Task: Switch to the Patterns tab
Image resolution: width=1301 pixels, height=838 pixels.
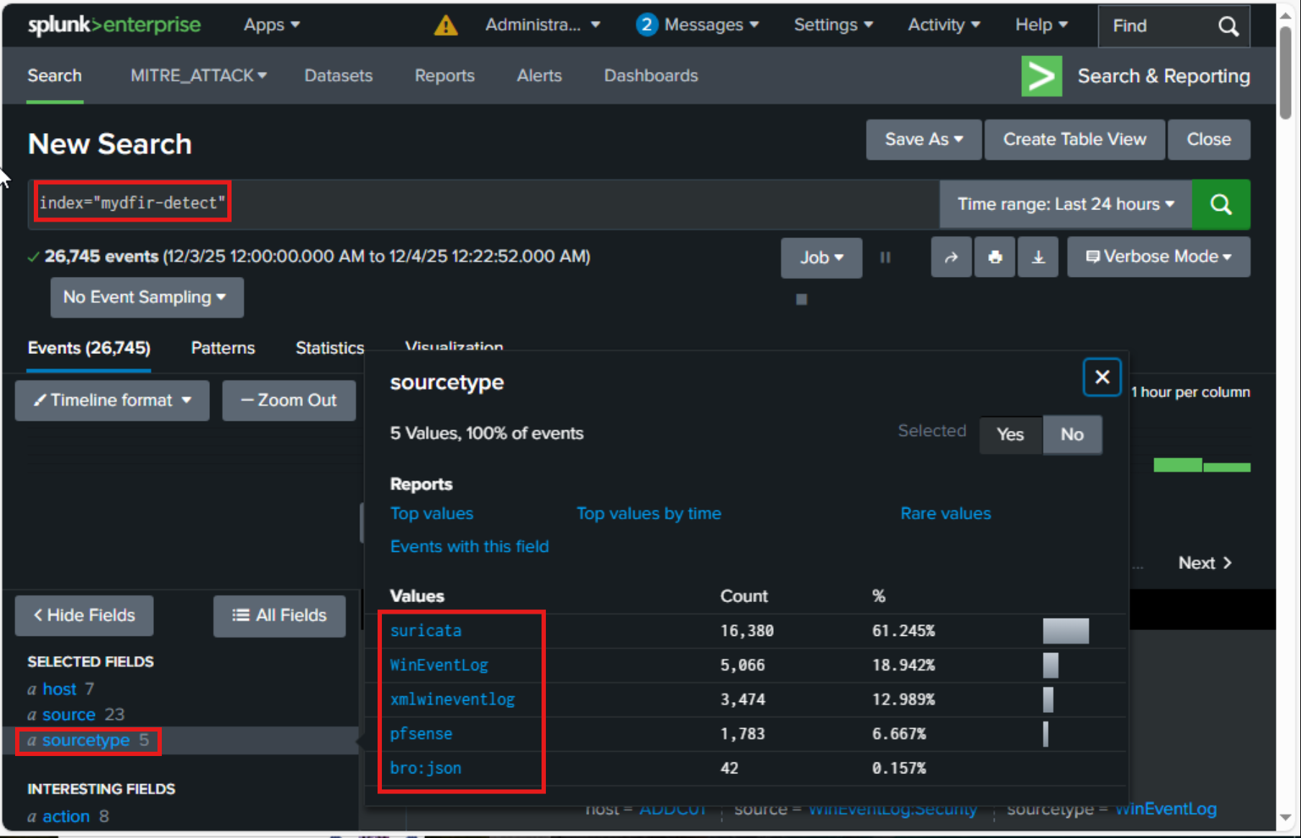Action: pos(223,348)
